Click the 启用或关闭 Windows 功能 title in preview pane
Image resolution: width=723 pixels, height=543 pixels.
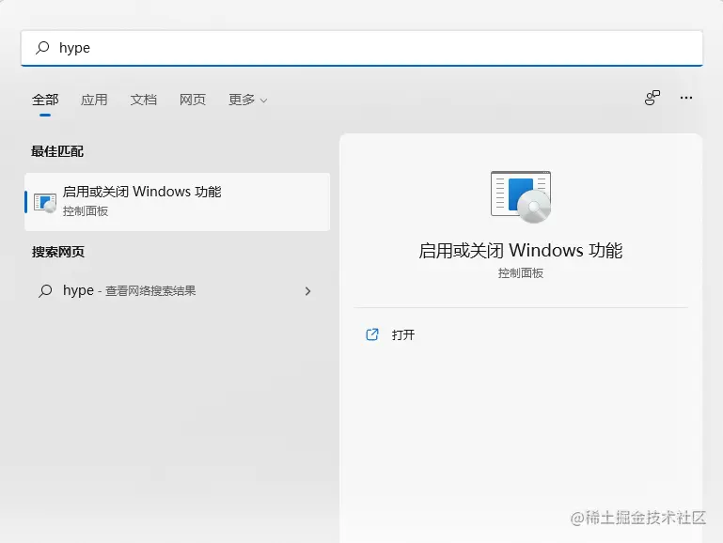point(521,251)
